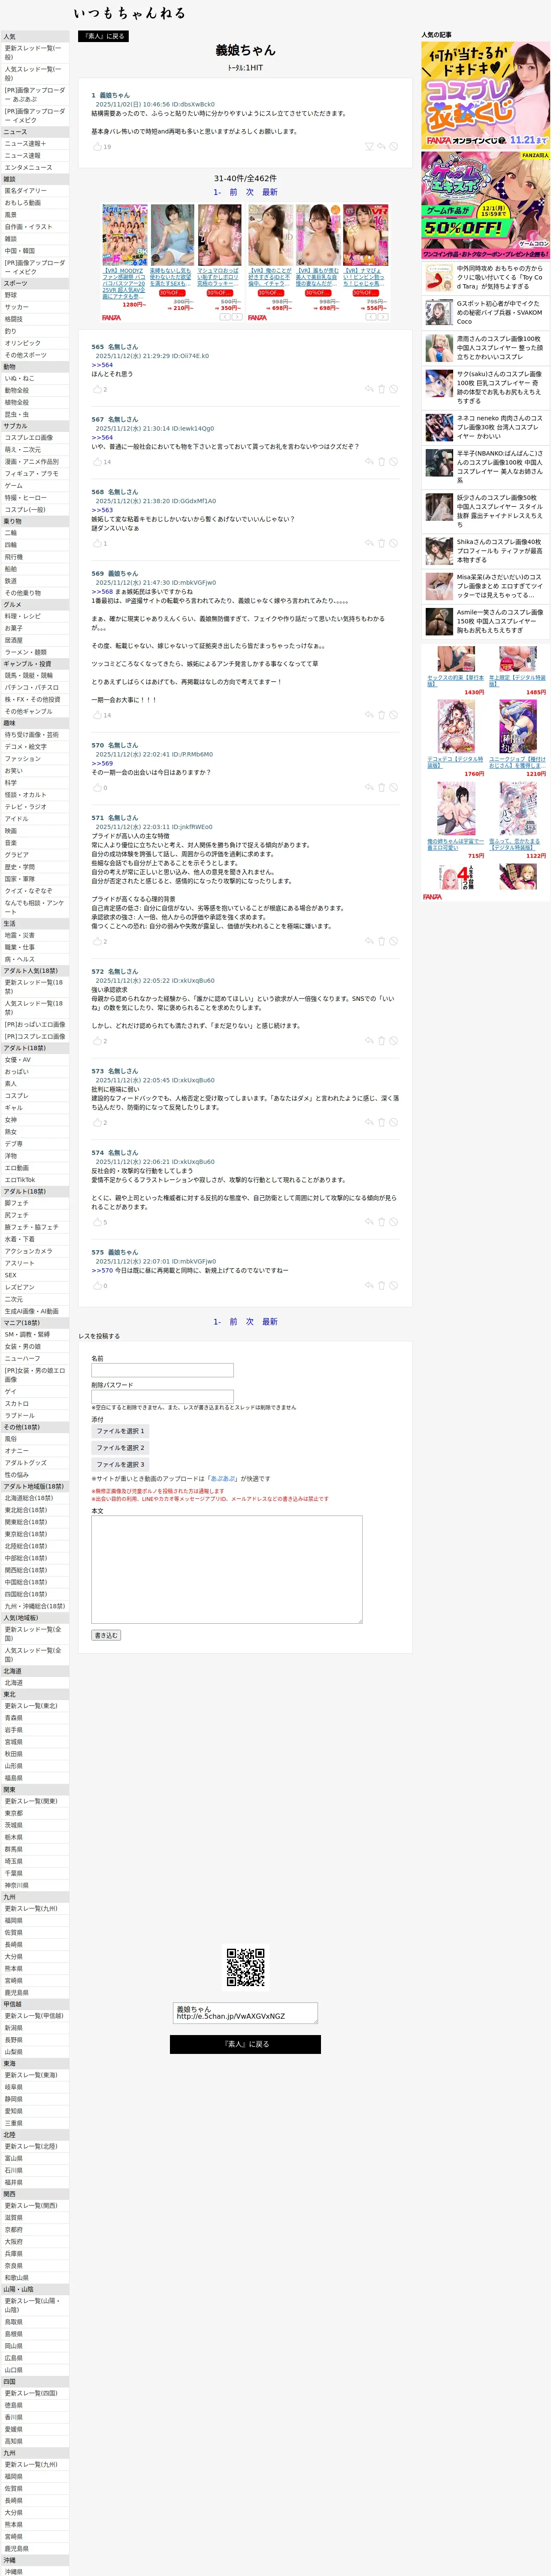Click the block icon on post 574
This screenshot has width=551, height=2576.
(x=393, y=1222)
